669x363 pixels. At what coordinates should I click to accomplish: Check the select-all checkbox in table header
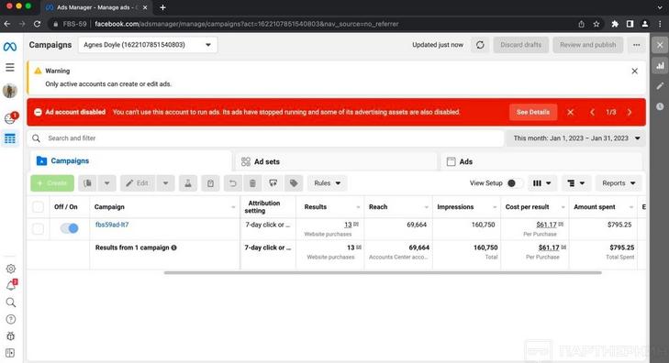point(38,207)
